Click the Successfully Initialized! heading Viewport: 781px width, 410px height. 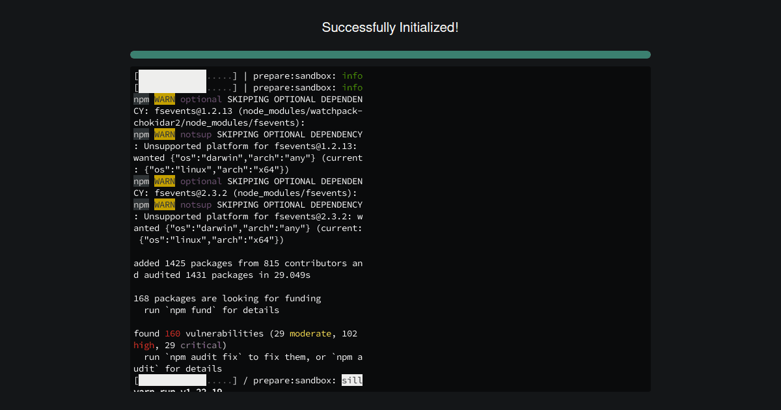(x=390, y=27)
